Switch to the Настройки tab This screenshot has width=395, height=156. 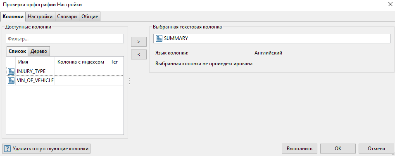point(40,17)
